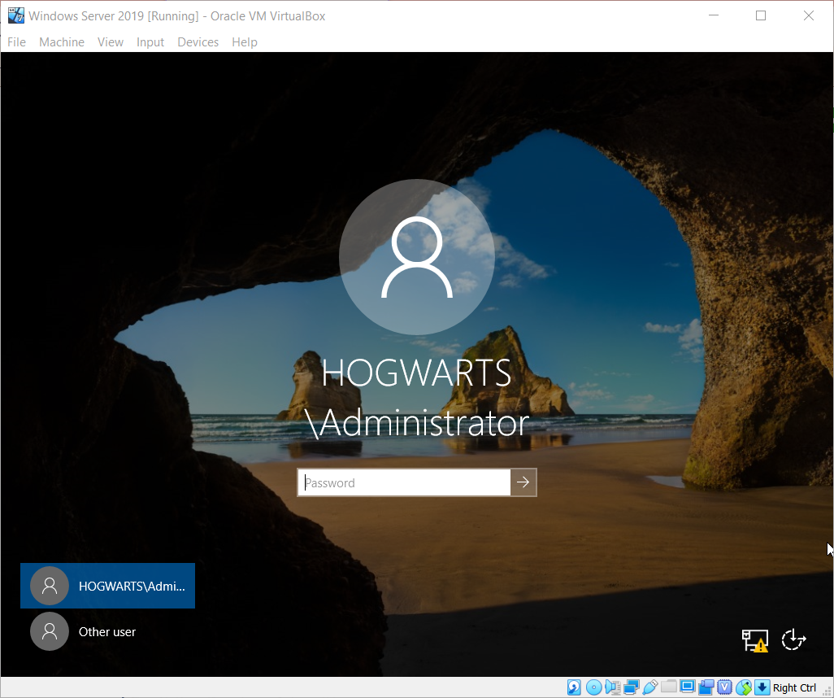Viewport: 834px width, 698px height.
Task: Click the Right Ctrl host key label
Action: coord(794,688)
